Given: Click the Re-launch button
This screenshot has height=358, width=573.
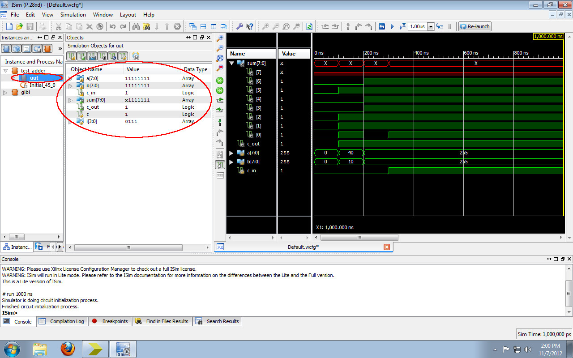Looking at the screenshot, I should click(x=474, y=26).
